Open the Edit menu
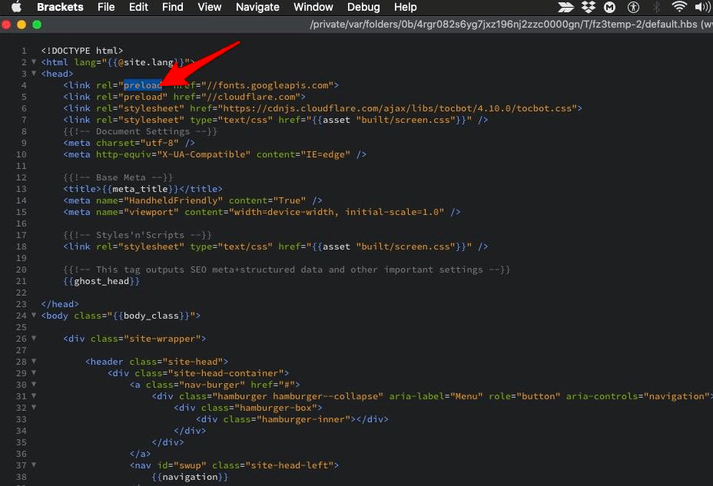 tap(138, 7)
